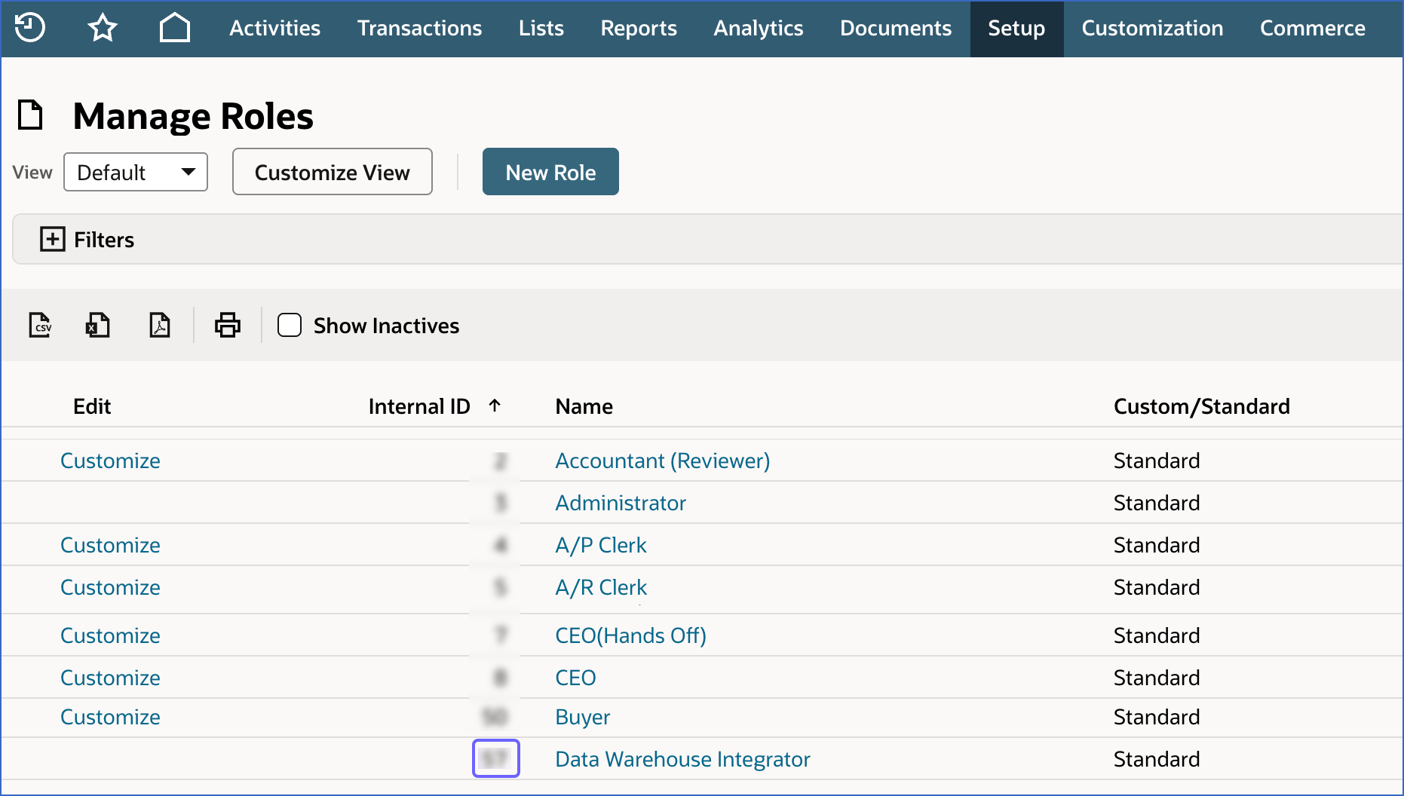Open the Data Warehouse Integrator role
The image size is (1404, 796).
(x=682, y=759)
